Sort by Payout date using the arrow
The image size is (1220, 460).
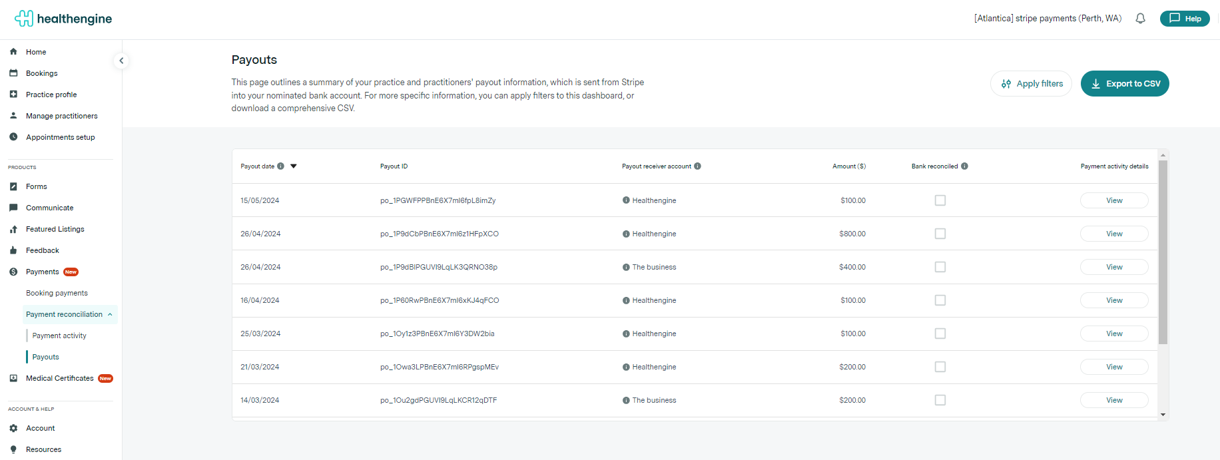(x=294, y=166)
